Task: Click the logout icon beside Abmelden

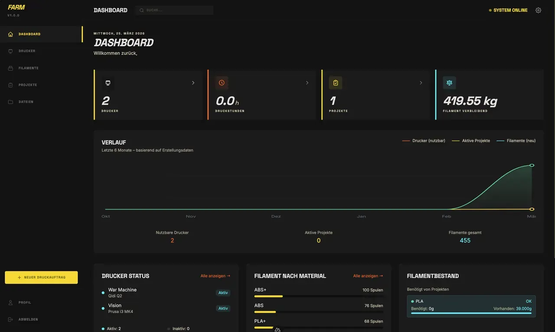Action: [x=10, y=319]
